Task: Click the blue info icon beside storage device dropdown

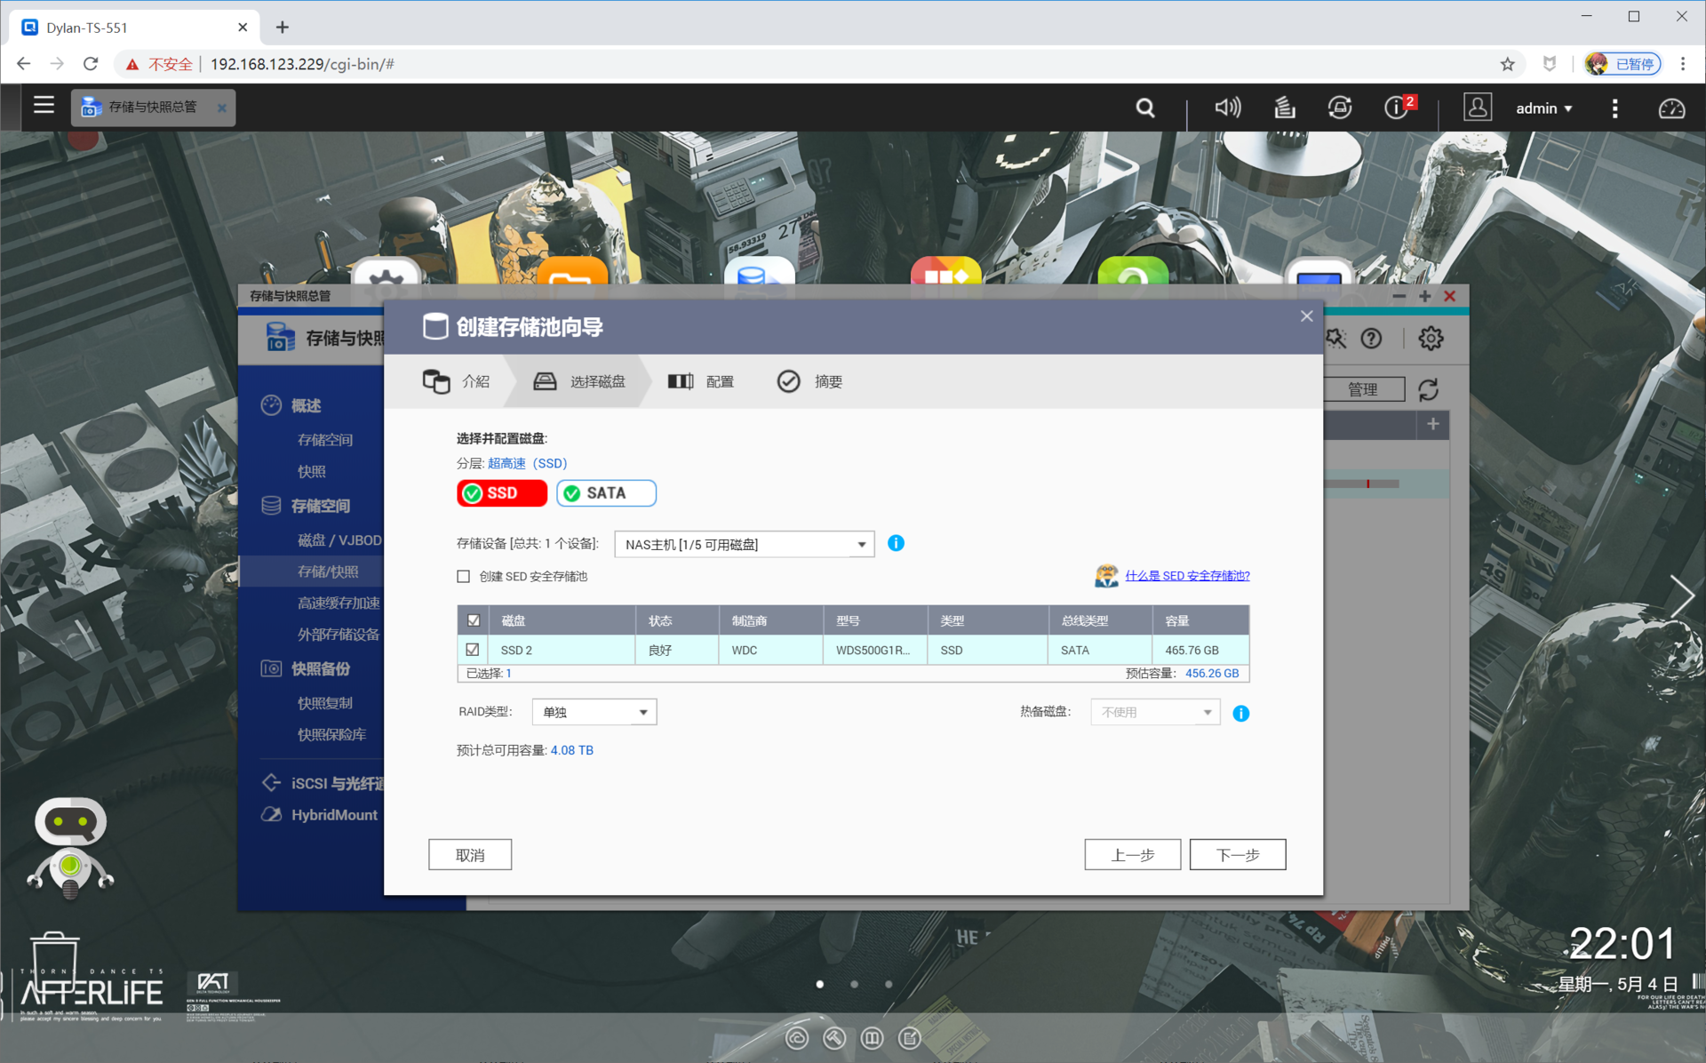Action: coord(896,543)
